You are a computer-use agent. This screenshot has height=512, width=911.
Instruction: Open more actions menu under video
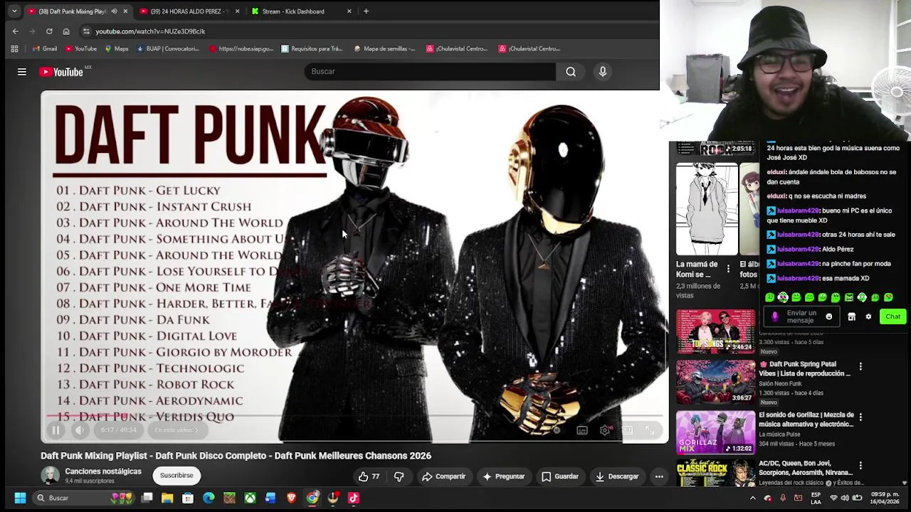pyautogui.click(x=659, y=476)
